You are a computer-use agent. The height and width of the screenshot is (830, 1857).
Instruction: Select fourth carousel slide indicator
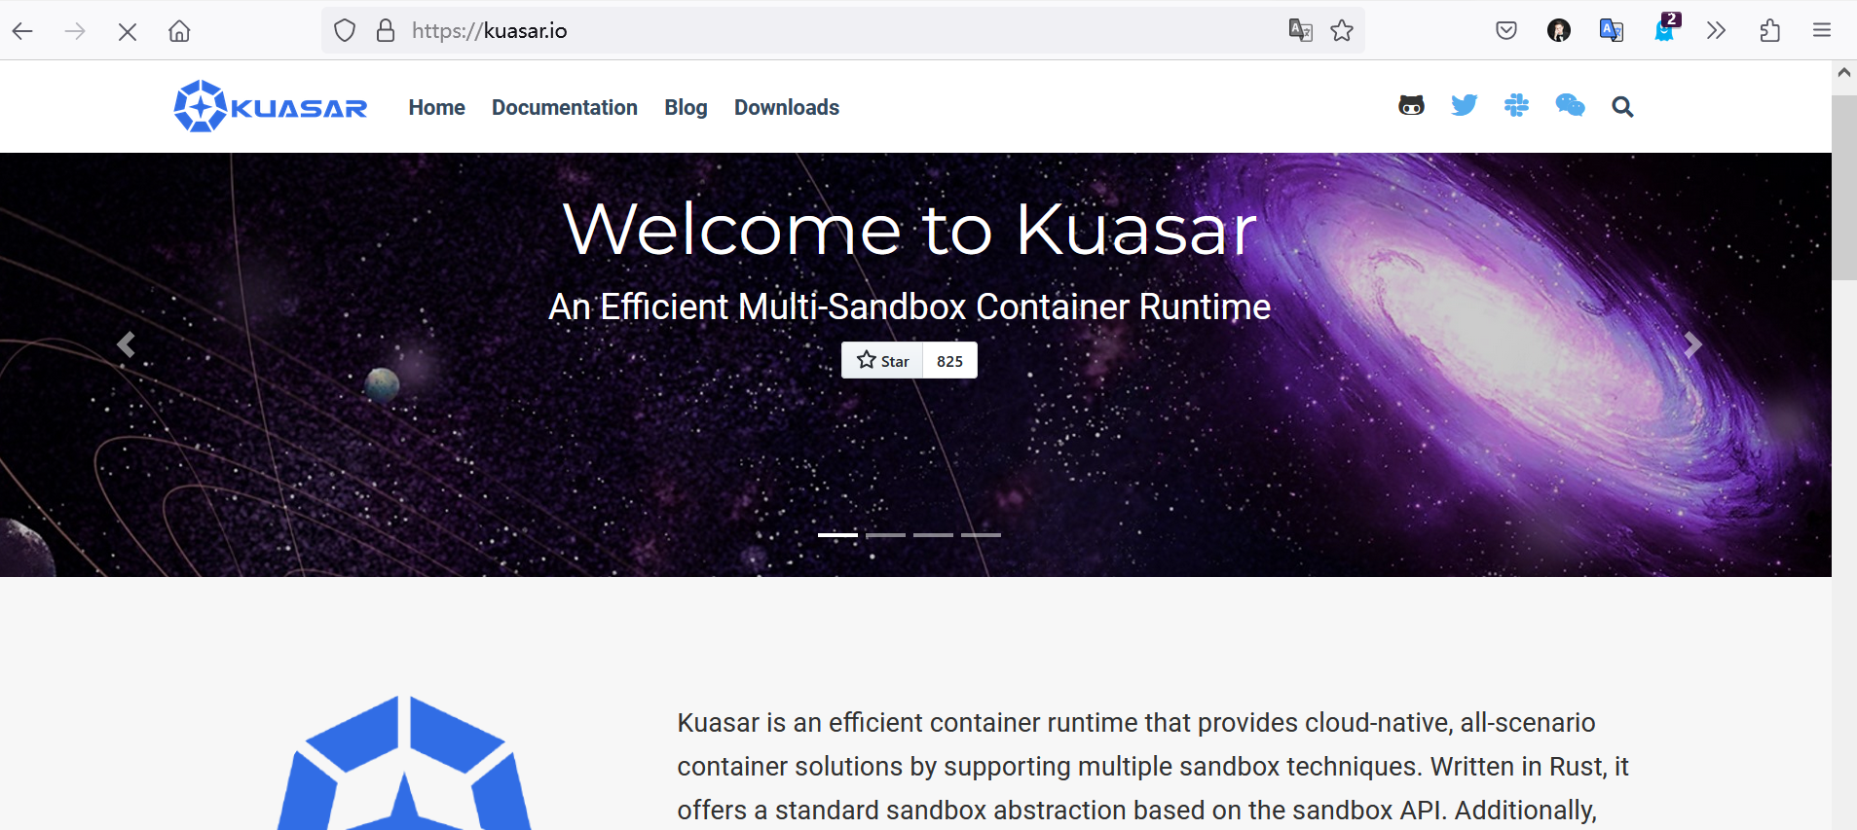tap(981, 535)
